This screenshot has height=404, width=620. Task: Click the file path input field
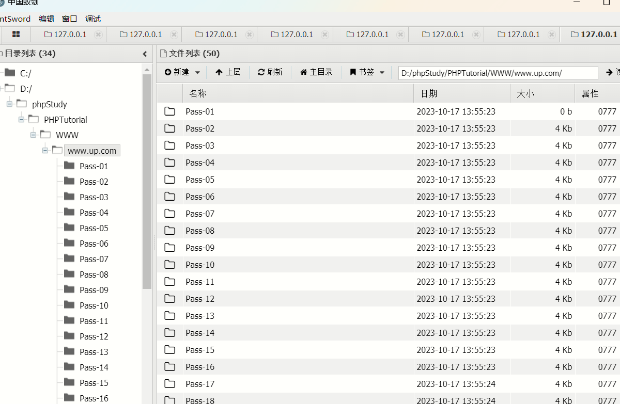[x=498, y=73]
